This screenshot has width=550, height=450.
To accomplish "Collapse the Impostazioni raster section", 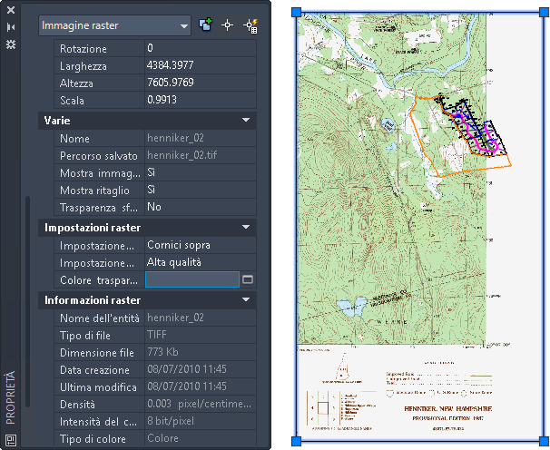I will pos(246,228).
